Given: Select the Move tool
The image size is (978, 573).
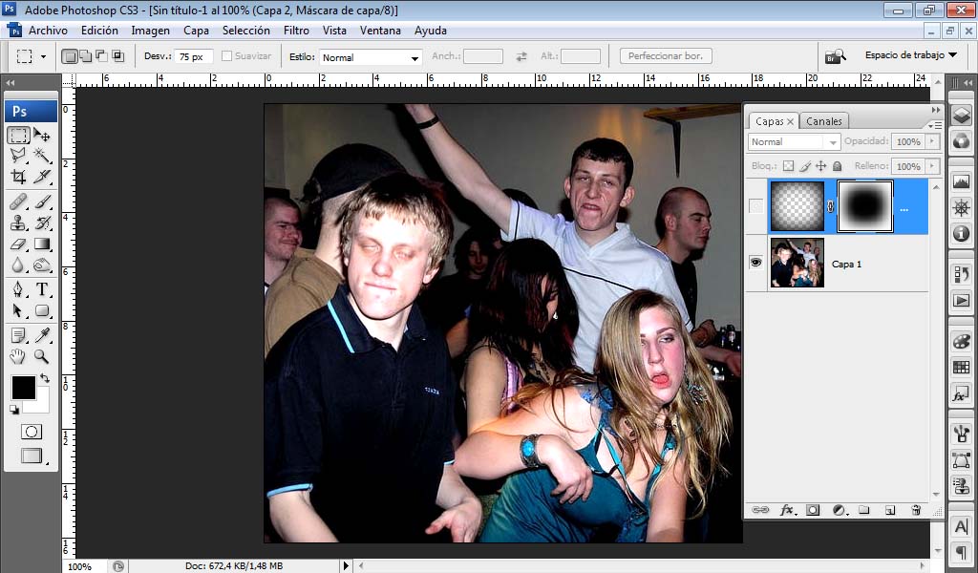Looking at the screenshot, I should [x=42, y=135].
